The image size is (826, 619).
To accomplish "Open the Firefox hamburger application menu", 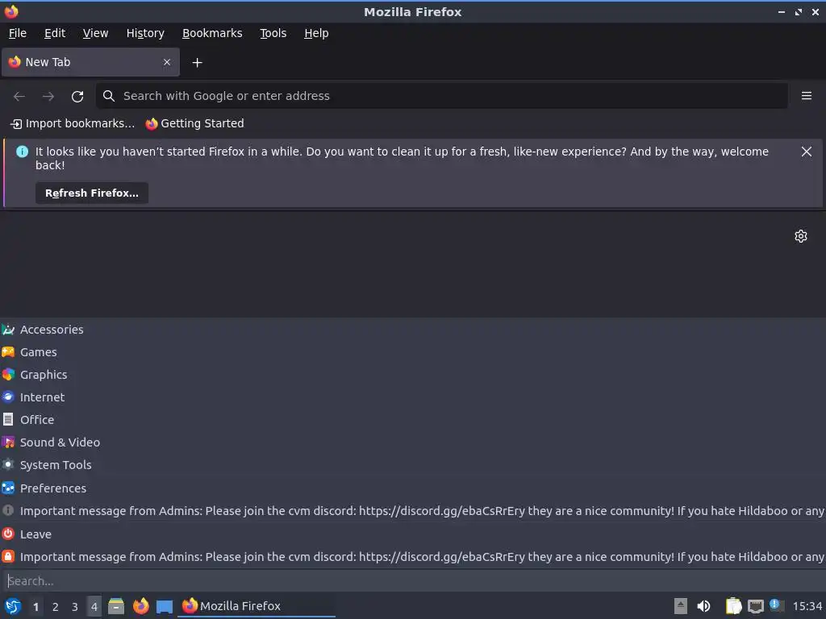I will tap(806, 96).
